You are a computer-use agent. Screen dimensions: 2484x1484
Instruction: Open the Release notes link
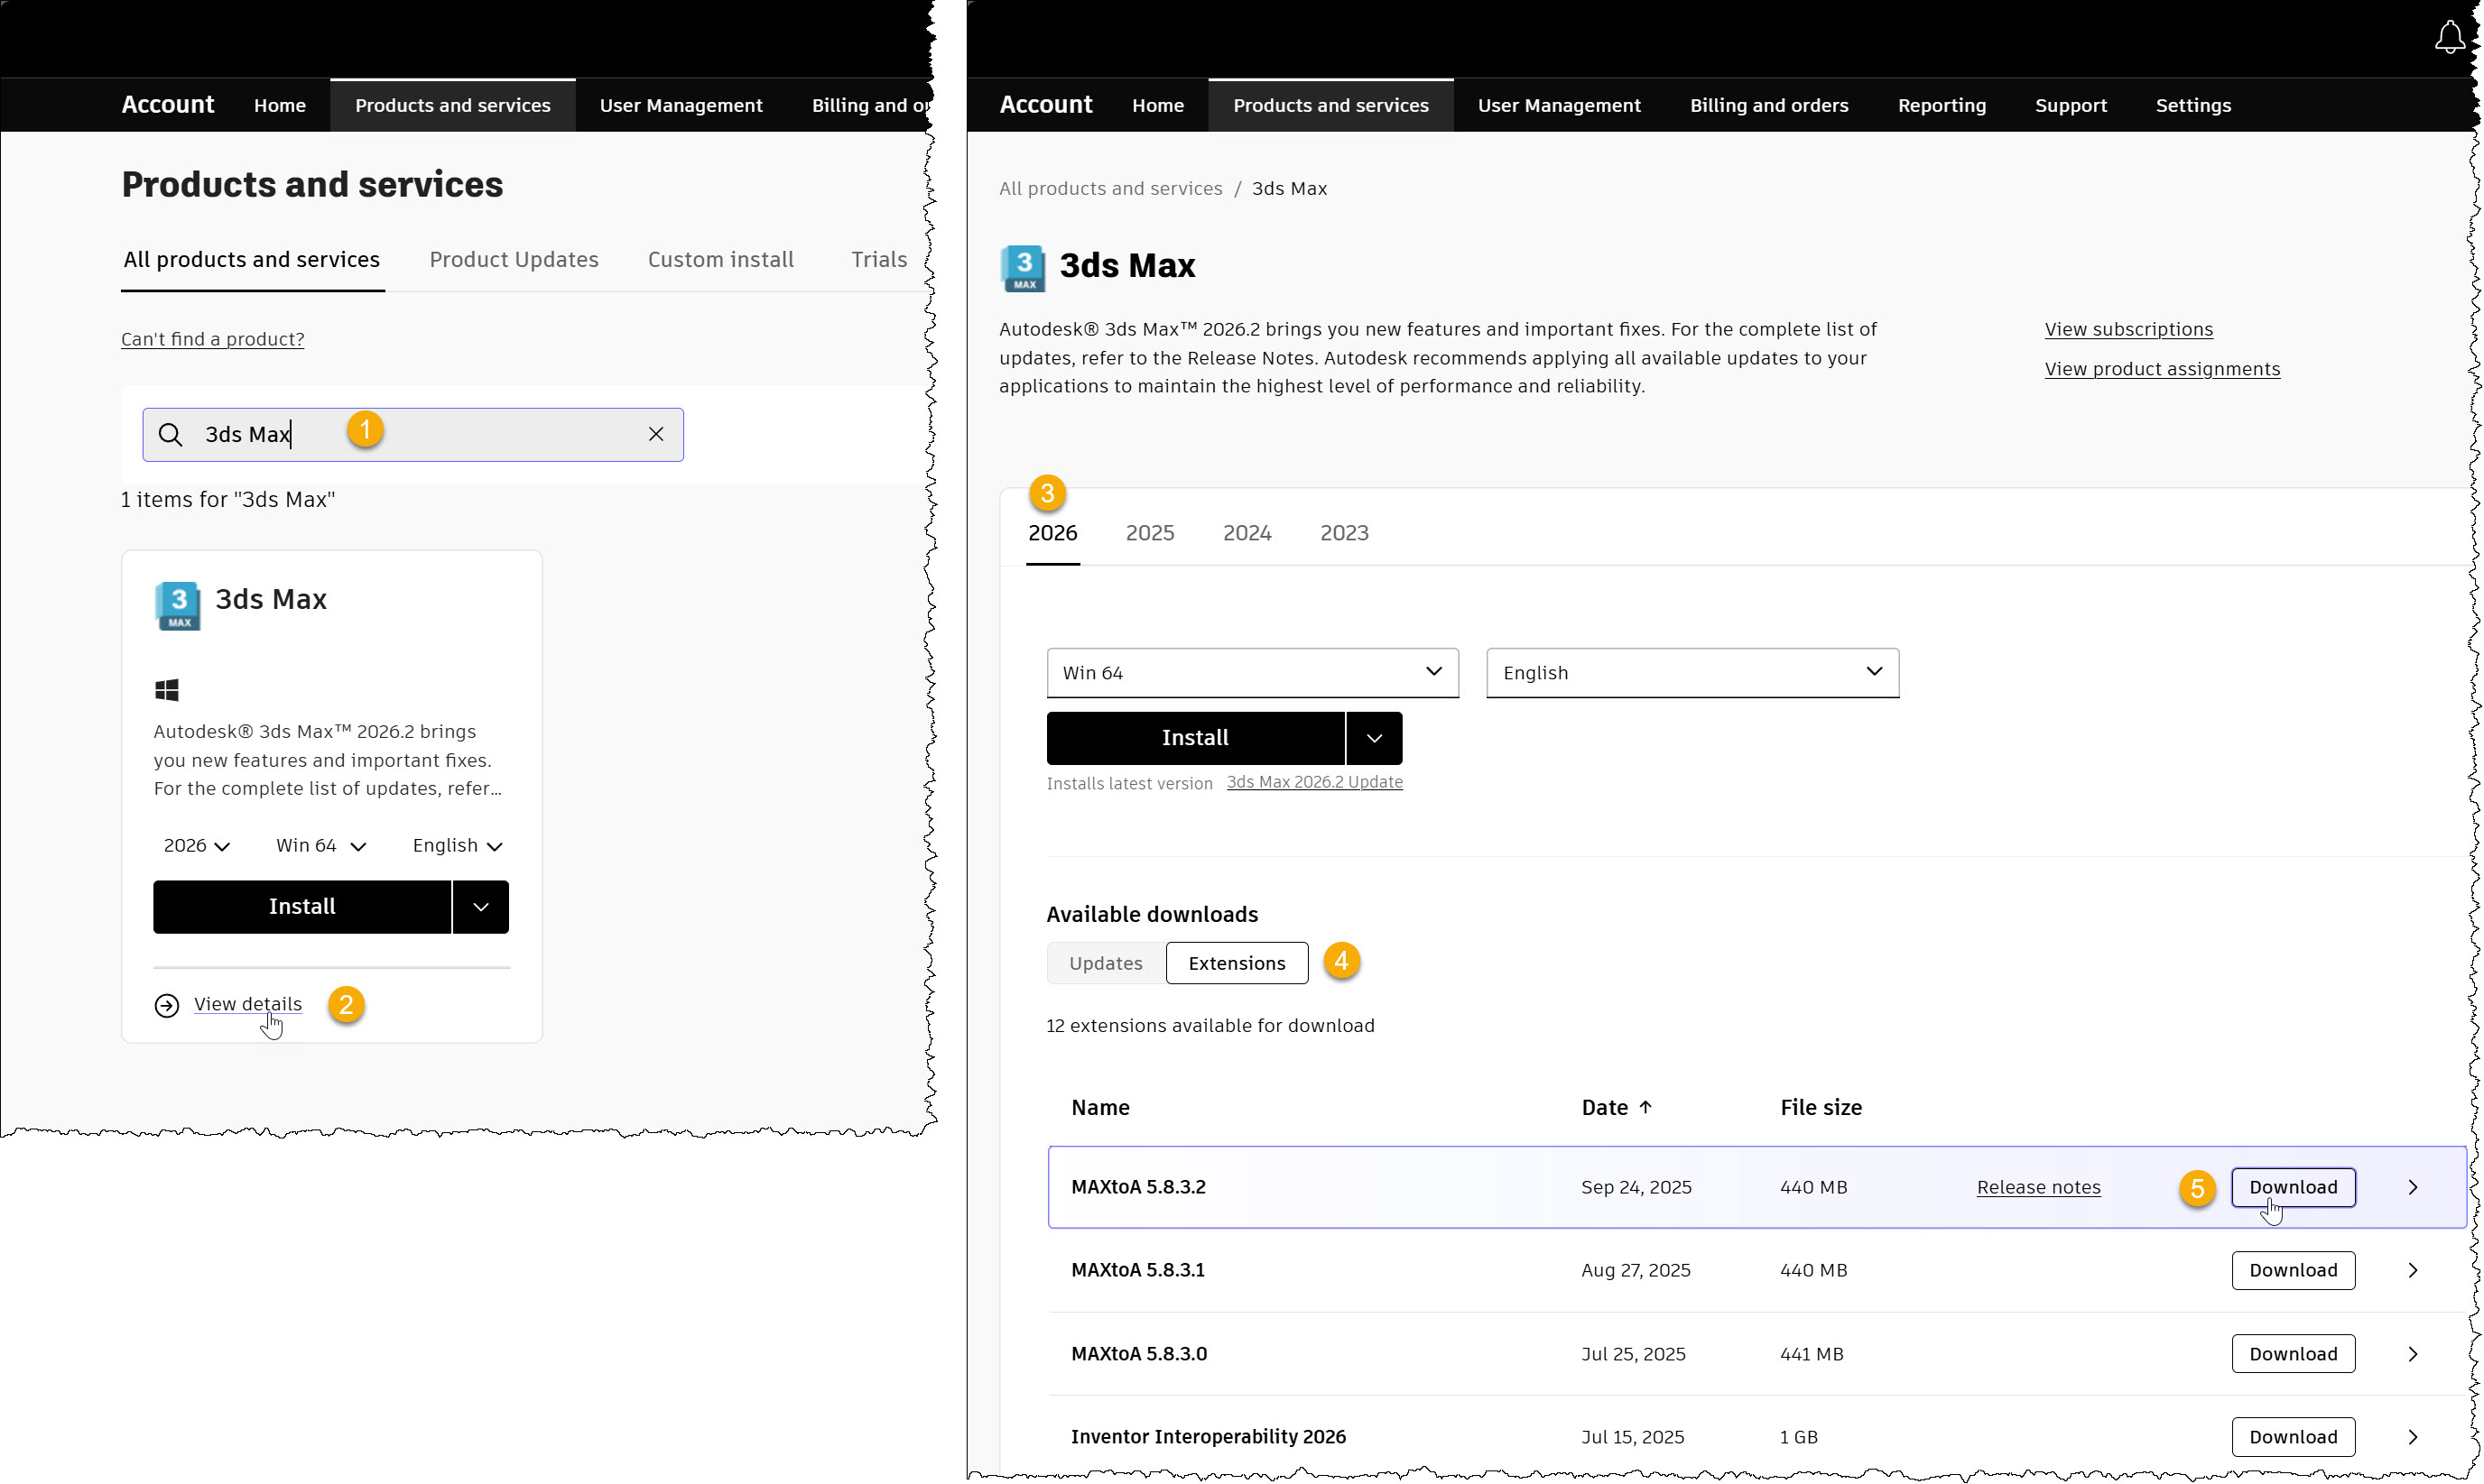click(x=2038, y=1187)
